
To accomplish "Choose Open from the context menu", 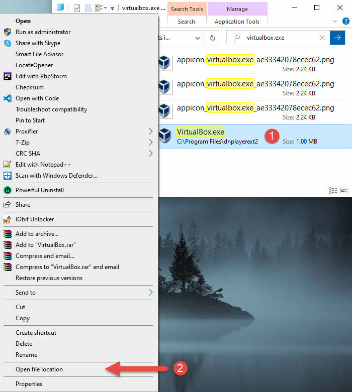I will pyautogui.click(x=78, y=21).
